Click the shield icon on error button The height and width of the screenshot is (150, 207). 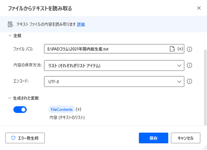[13, 138]
